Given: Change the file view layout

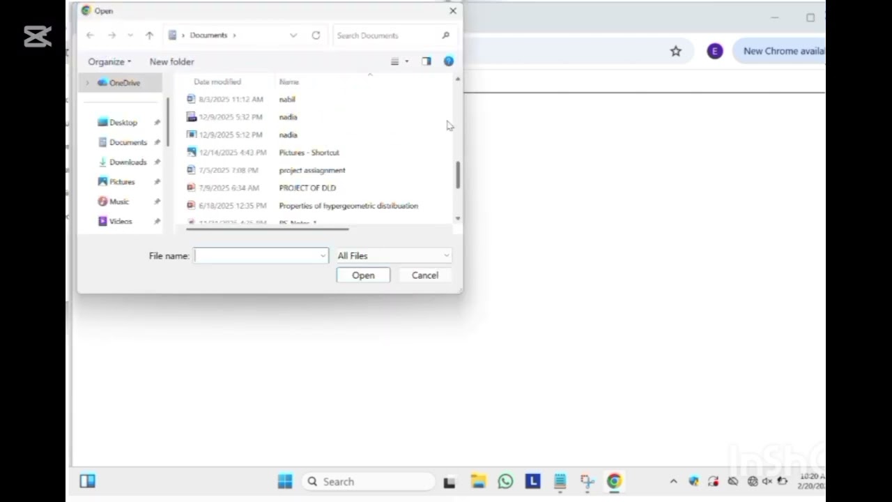Looking at the screenshot, I should [394, 61].
